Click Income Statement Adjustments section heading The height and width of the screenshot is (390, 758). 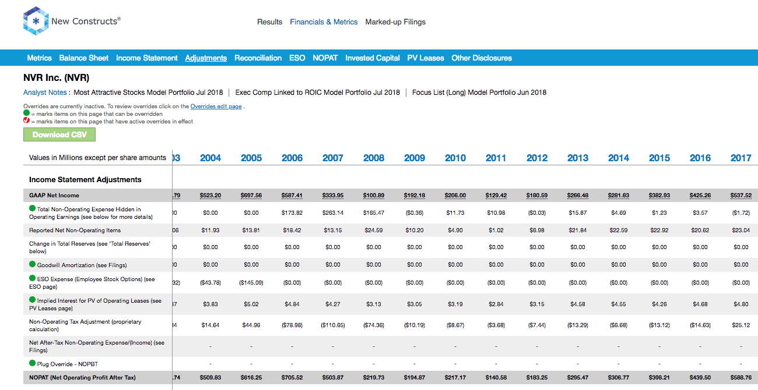pyautogui.click(x=85, y=180)
